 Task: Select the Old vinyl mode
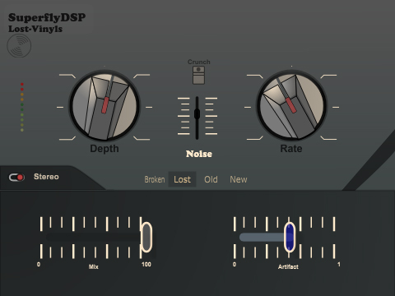coord(211,179)
